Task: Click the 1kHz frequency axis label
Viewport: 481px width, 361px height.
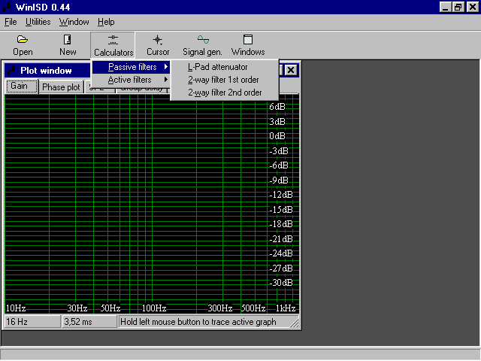Action: point(286,308)
